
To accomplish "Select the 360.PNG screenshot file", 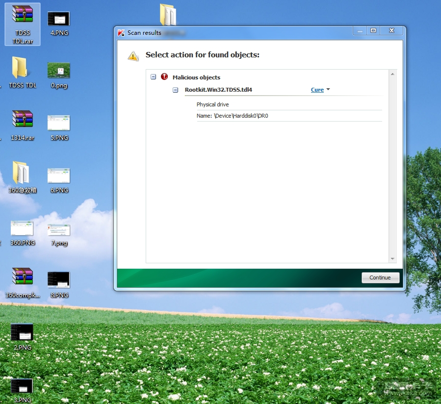I will [x=22, y=228].
